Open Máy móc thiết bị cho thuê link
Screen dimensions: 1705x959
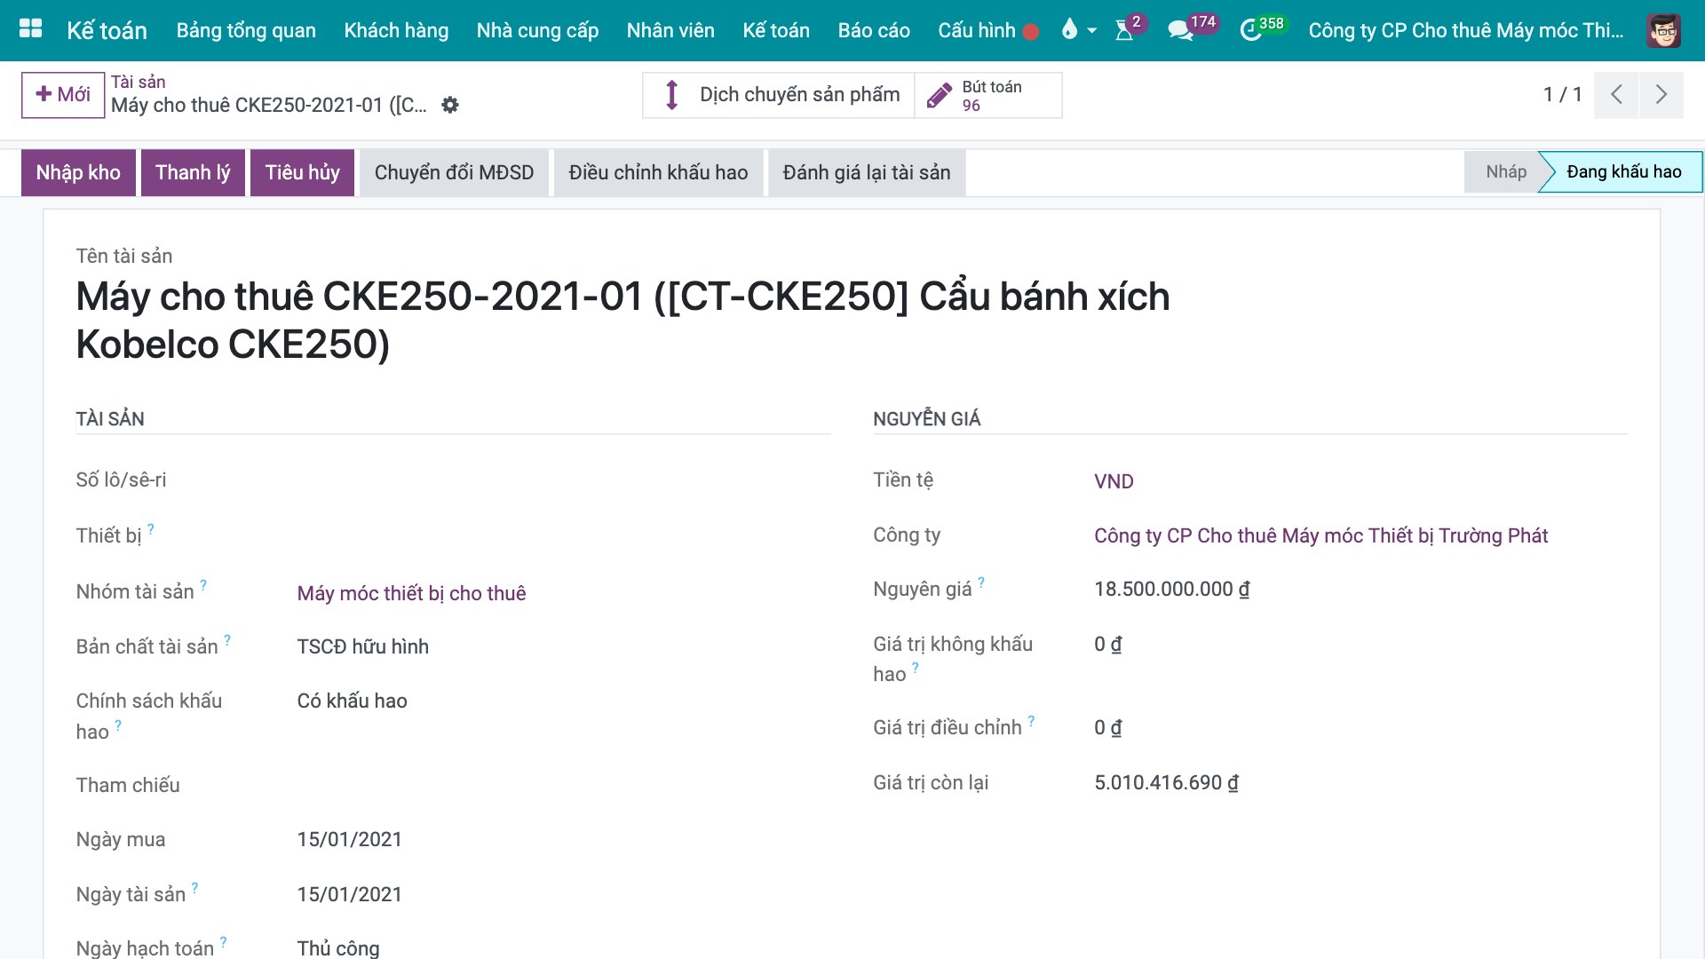click(411, 593)
